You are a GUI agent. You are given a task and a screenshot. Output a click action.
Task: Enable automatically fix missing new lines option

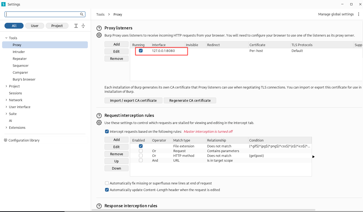107,183
